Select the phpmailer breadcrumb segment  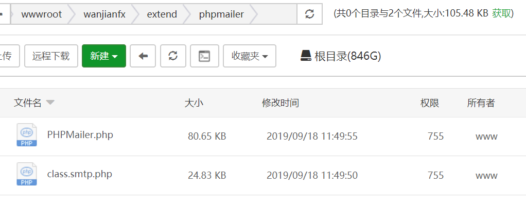pos(221,14)
